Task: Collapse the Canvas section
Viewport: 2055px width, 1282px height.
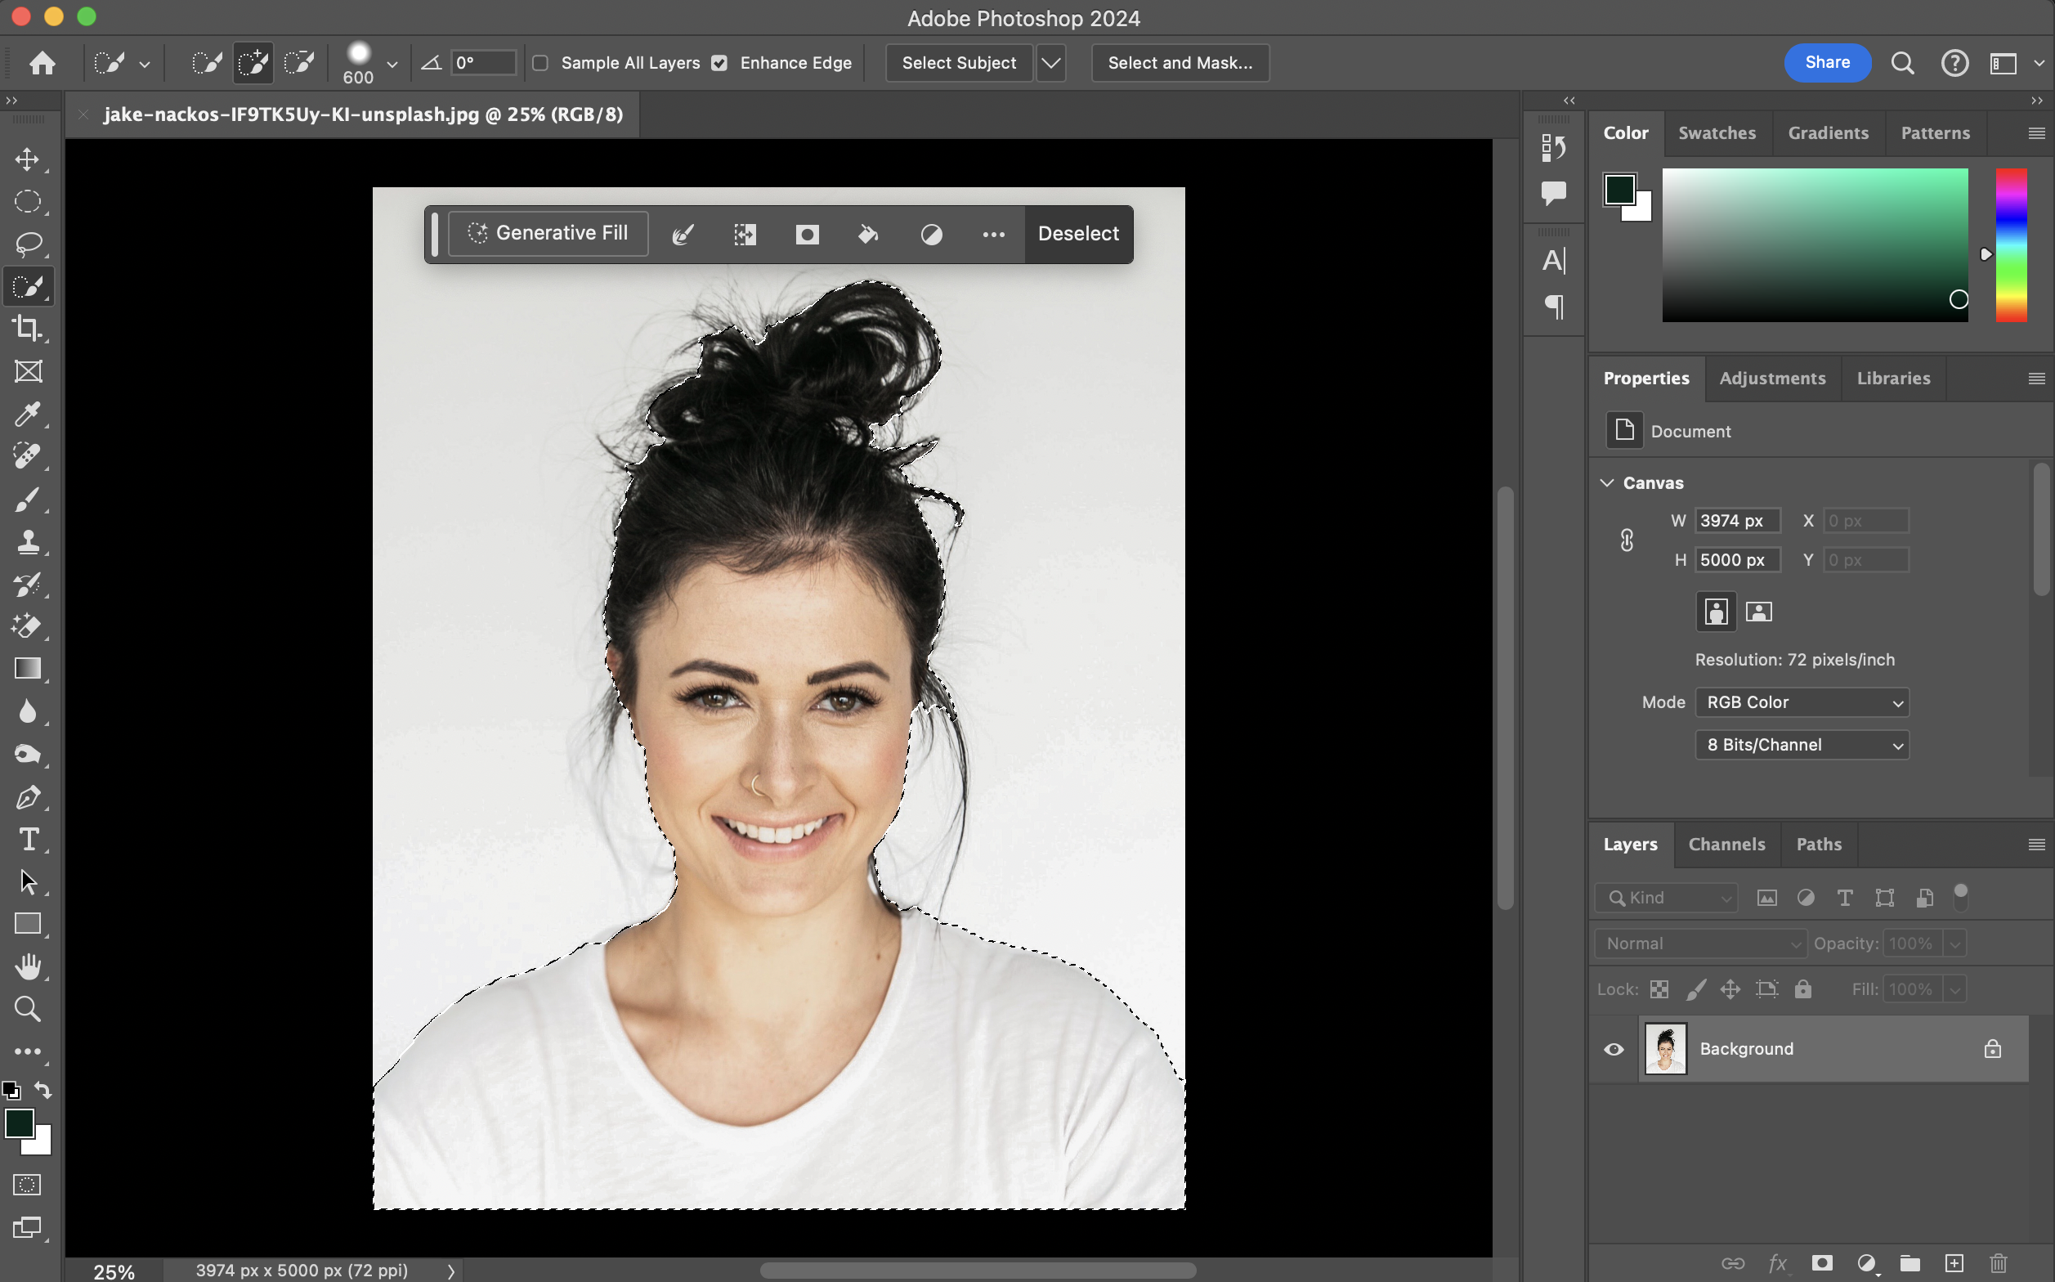Action: pos(1607,482)
